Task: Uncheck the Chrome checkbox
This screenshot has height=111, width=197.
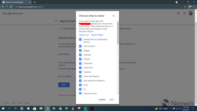Action: pyautogui.click(x=80, y=59)
